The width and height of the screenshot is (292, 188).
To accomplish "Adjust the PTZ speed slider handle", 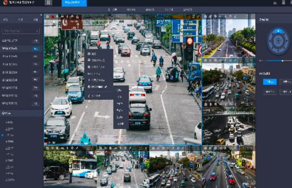I will (x=282, y=60).
